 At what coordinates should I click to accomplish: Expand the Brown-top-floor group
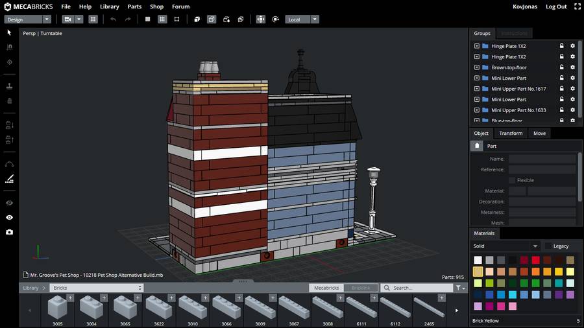click(477, 67)
